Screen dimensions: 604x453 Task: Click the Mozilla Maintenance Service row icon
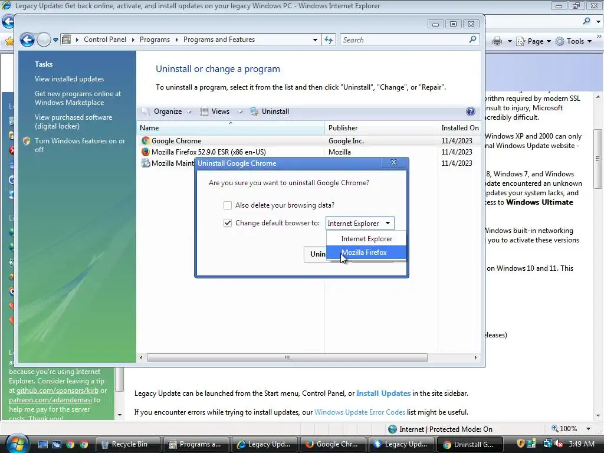[x=145, y=163]
